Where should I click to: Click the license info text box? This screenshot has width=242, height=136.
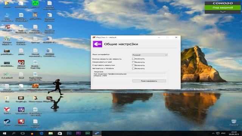click(x=130, y=76)
